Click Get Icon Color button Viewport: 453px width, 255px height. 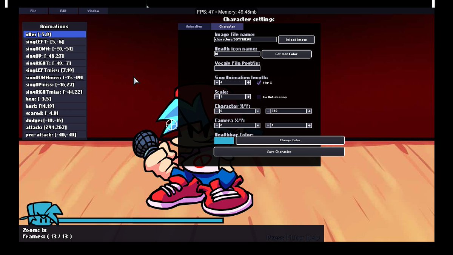(287, 54)
